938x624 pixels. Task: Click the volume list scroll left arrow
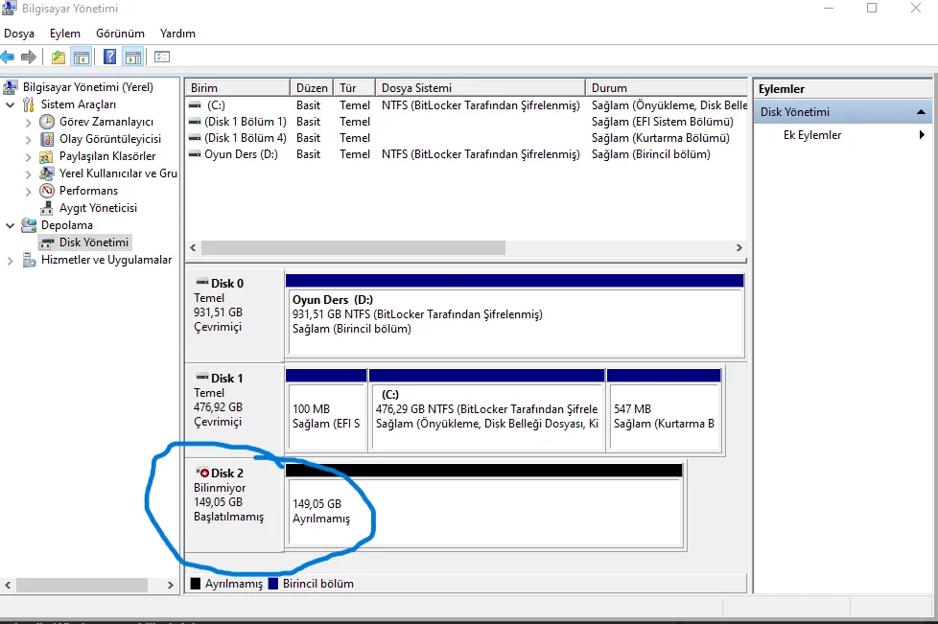tap(193, 247)
